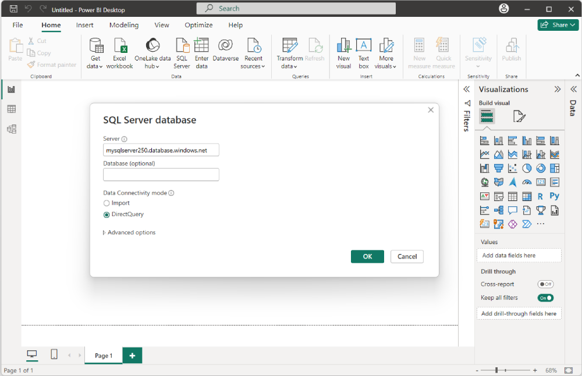Open Enter data from the ribbon
The height and width of the screenshot is (376, 582).
tap(201, 53)
